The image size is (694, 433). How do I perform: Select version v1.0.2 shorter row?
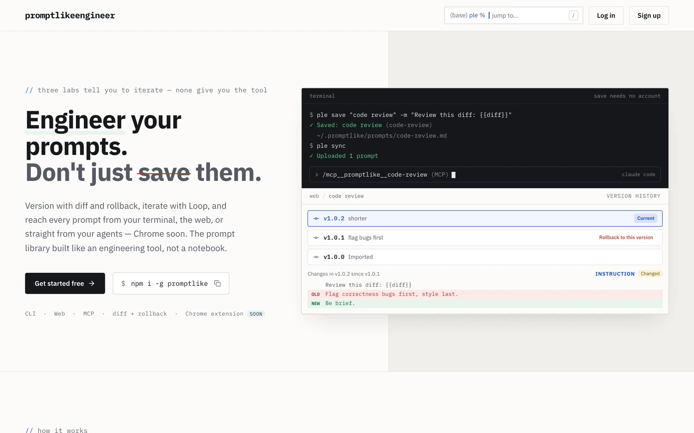tap(485, 219)
